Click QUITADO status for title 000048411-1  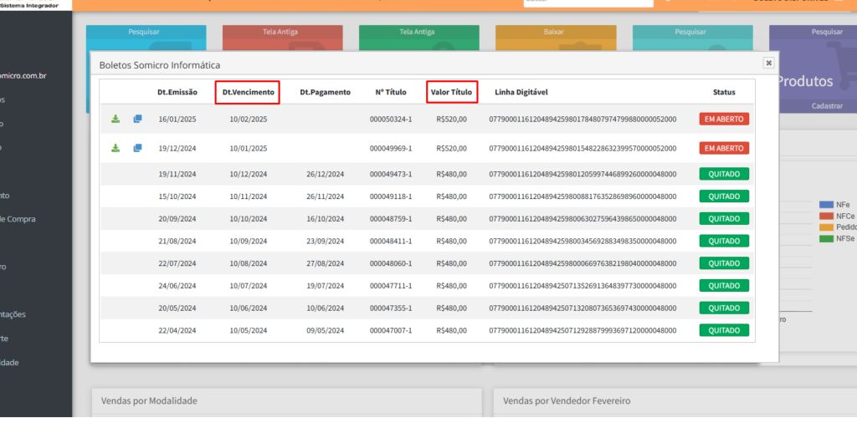[x=724, y=242]
